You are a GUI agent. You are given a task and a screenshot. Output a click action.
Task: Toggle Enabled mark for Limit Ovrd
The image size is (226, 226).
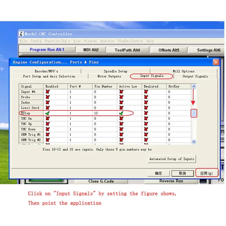click(x=47, y=108)
